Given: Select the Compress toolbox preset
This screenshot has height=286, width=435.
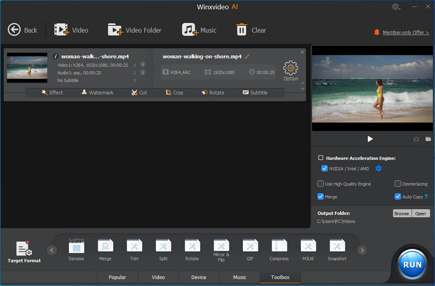Looking at the screenshot, I should pyautogui.click(x=279, y=249).
